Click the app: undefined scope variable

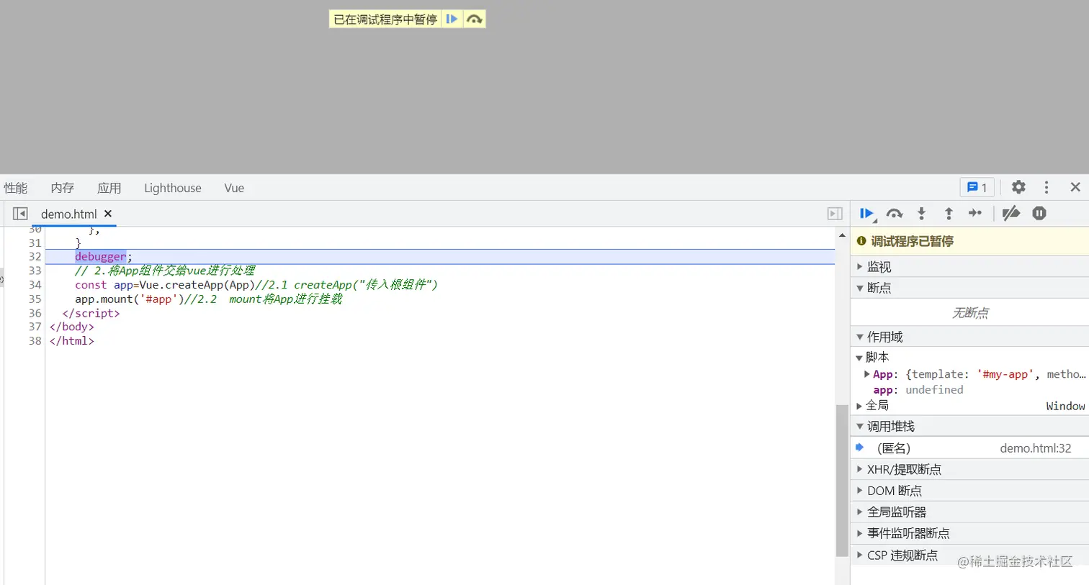click(918, 390)
